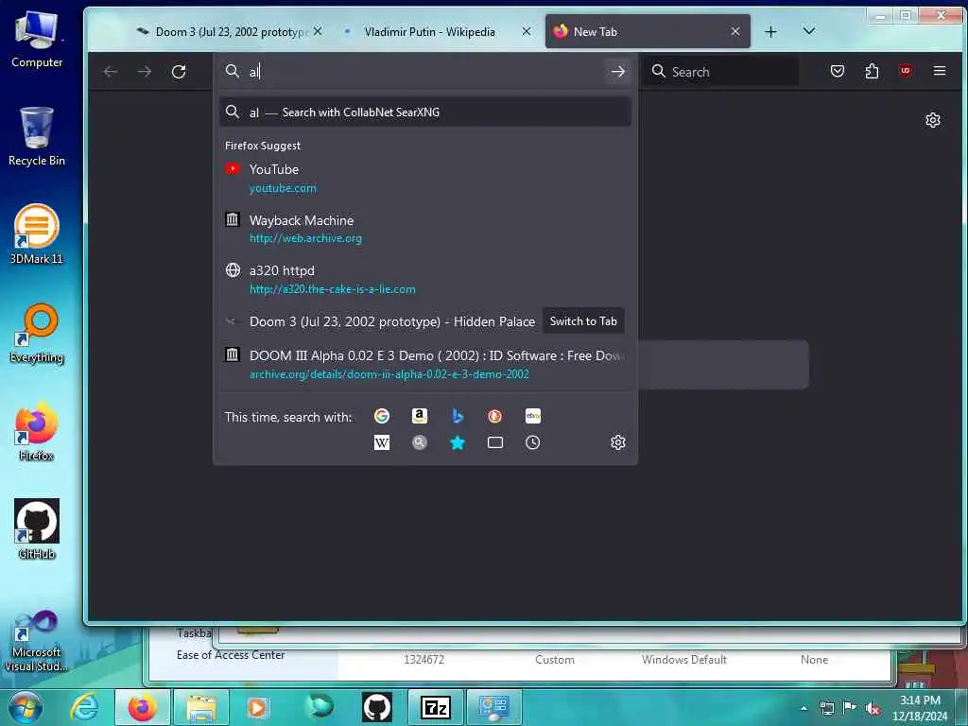Open Internet Explorer from the taskbar

click(84, 707)
